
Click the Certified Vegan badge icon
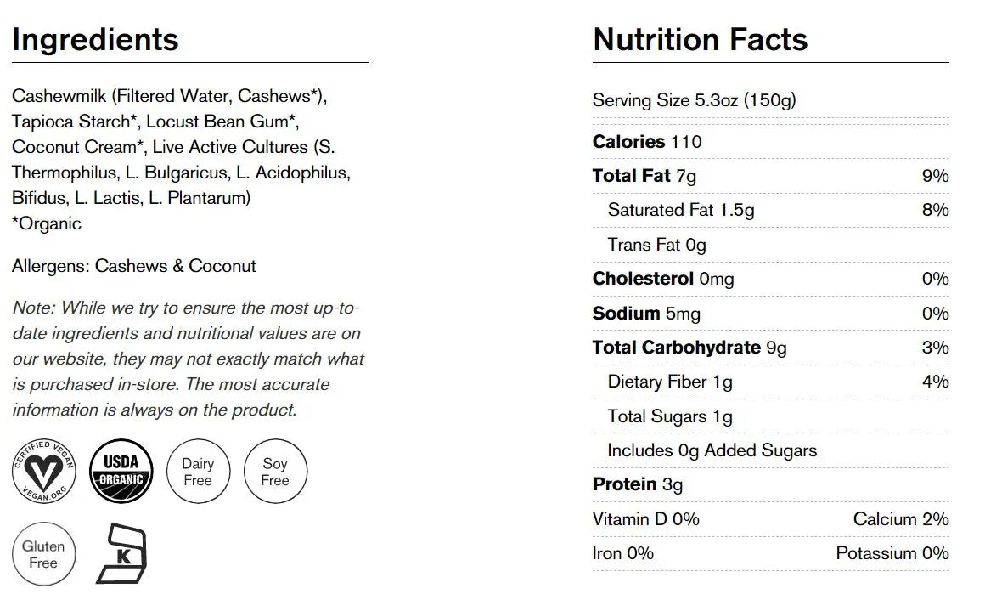[x=43, y=471]
